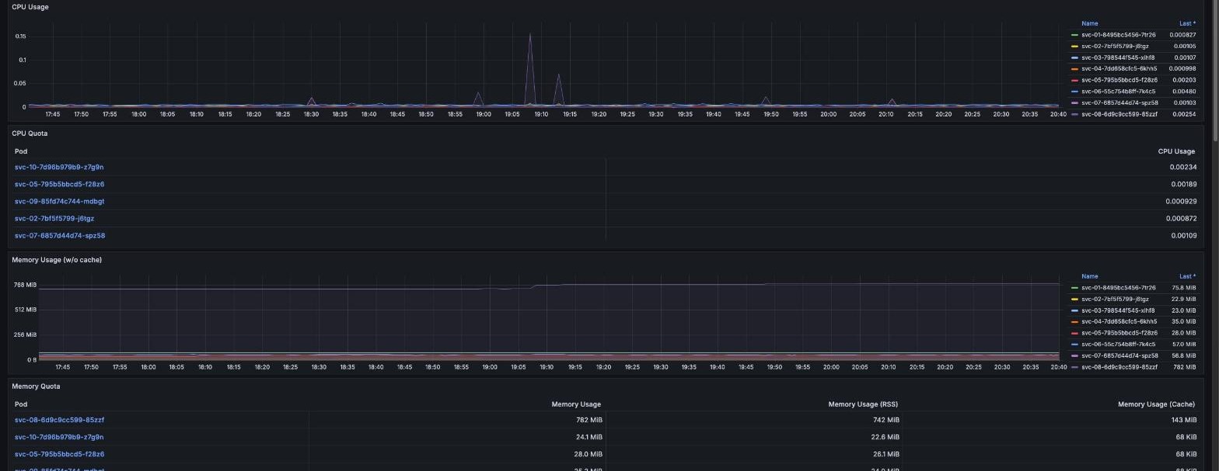Open pod link svc-10-7d96b979b9-z7g9n in CPU Quota
The height and width of the screenshot is (471, 1219).
tap(59, 168)
